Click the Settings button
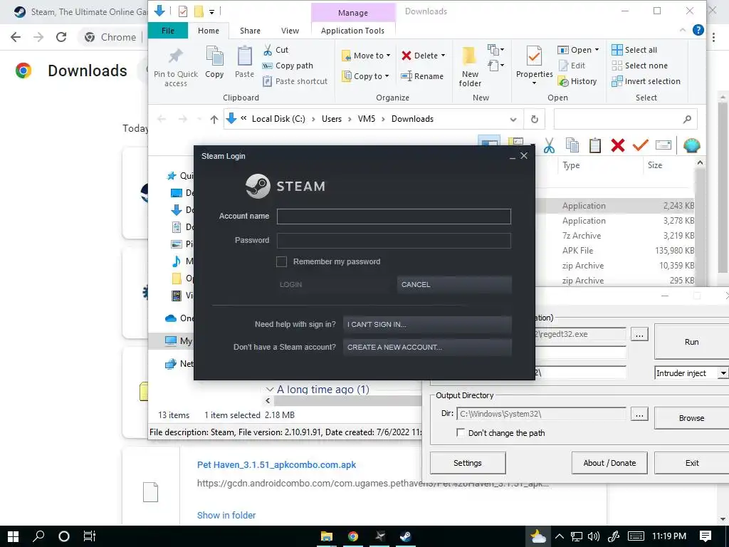This screenshot has height=547, width=729. [468, 463]
